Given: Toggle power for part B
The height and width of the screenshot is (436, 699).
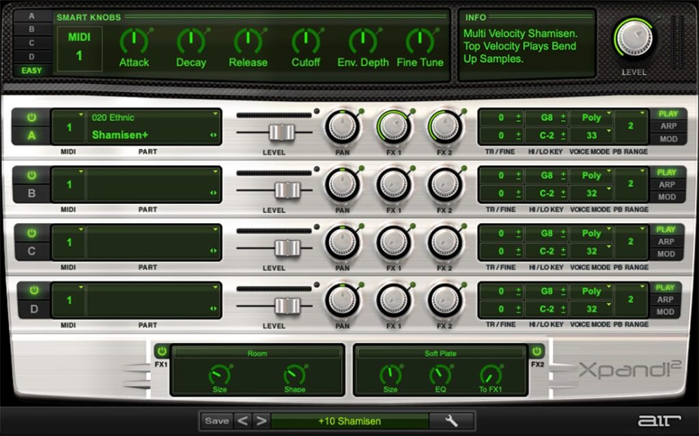Looking at the screenshot, I should 31,175.
